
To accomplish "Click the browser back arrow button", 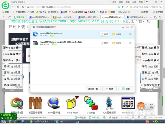I will [13, 7].
